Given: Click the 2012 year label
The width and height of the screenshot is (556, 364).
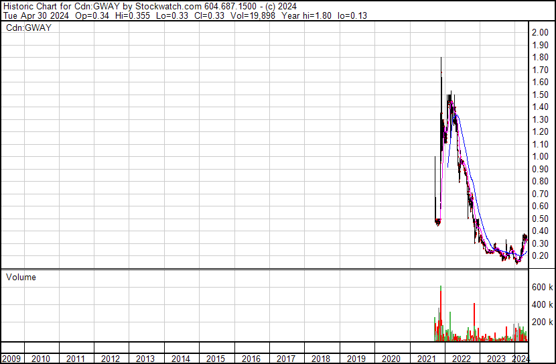Looking at the screenshot, I should [111, 359].
